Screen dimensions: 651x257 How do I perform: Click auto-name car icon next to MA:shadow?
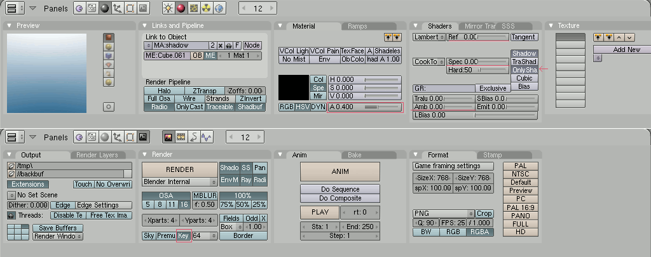tap(229, 46)
